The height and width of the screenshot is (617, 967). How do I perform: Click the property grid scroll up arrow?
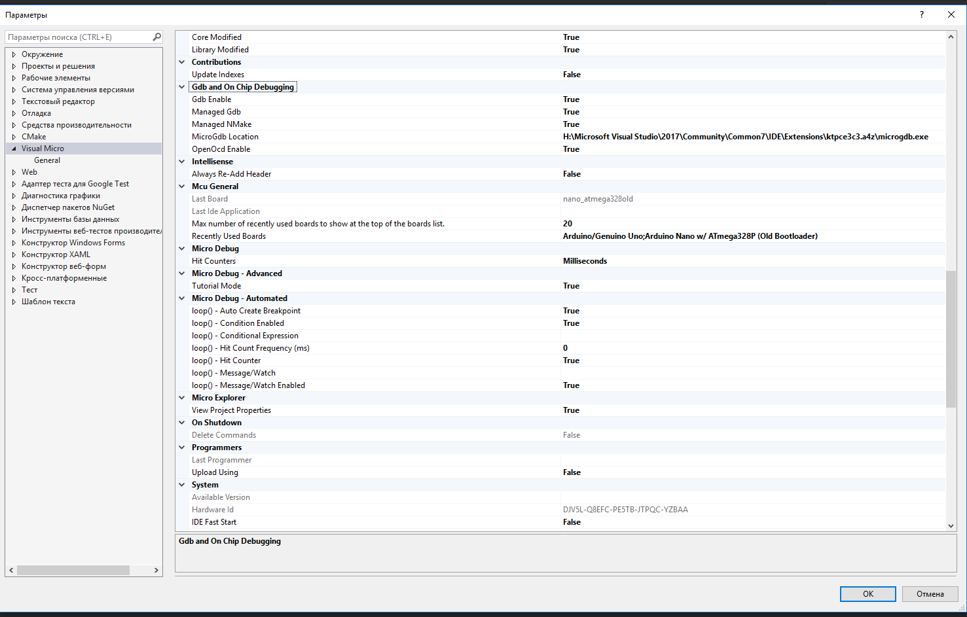tap(951, 37)
